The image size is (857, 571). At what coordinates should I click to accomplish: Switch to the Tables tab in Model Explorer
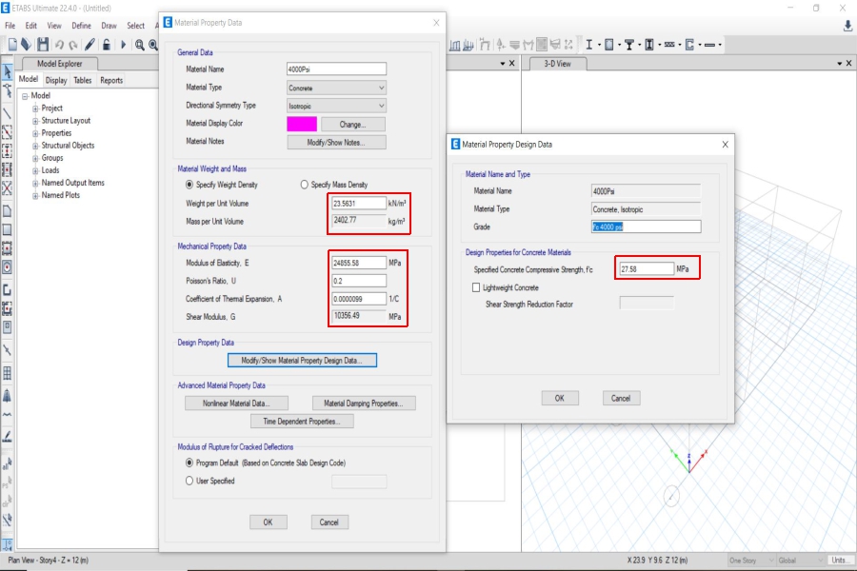(83, 80)
